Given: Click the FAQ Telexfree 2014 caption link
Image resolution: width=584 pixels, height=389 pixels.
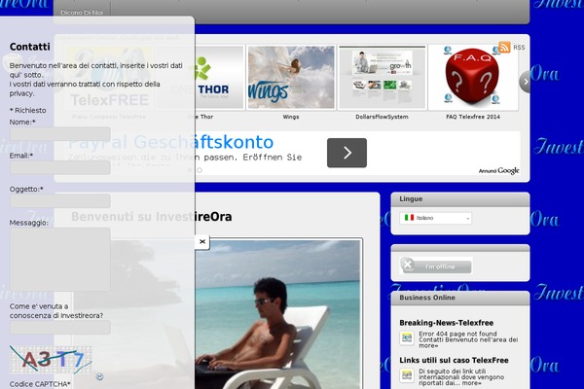Looking at the screenshot, I should click(x=473, y=117).
